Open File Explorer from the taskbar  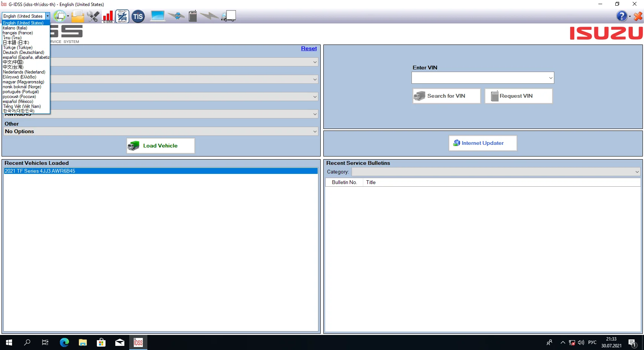click(x=83, y=342)
